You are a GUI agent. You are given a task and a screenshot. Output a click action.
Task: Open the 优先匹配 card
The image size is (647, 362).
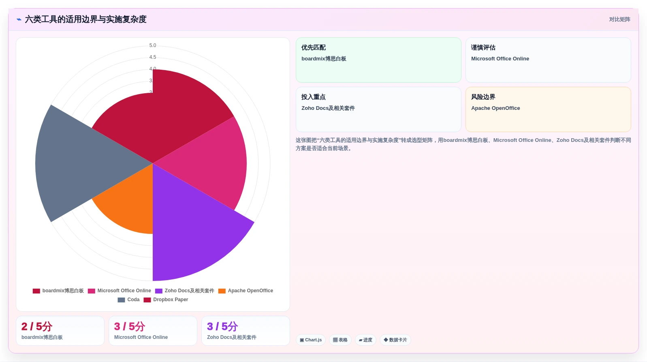click(x=378, y=60)
